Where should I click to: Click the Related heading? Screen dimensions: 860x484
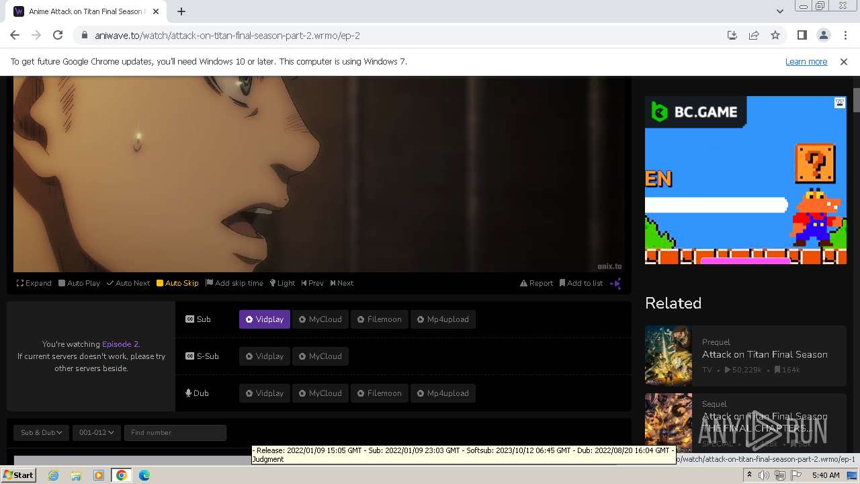(673, 303)
